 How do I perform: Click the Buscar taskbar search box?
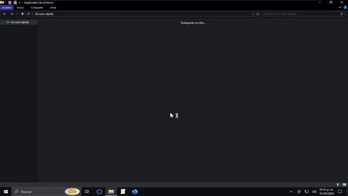pyautogui.click(x=47, y=192)
